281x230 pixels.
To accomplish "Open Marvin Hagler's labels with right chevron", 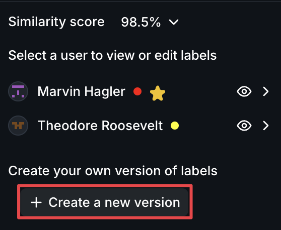I will click(x=266, y=91).
